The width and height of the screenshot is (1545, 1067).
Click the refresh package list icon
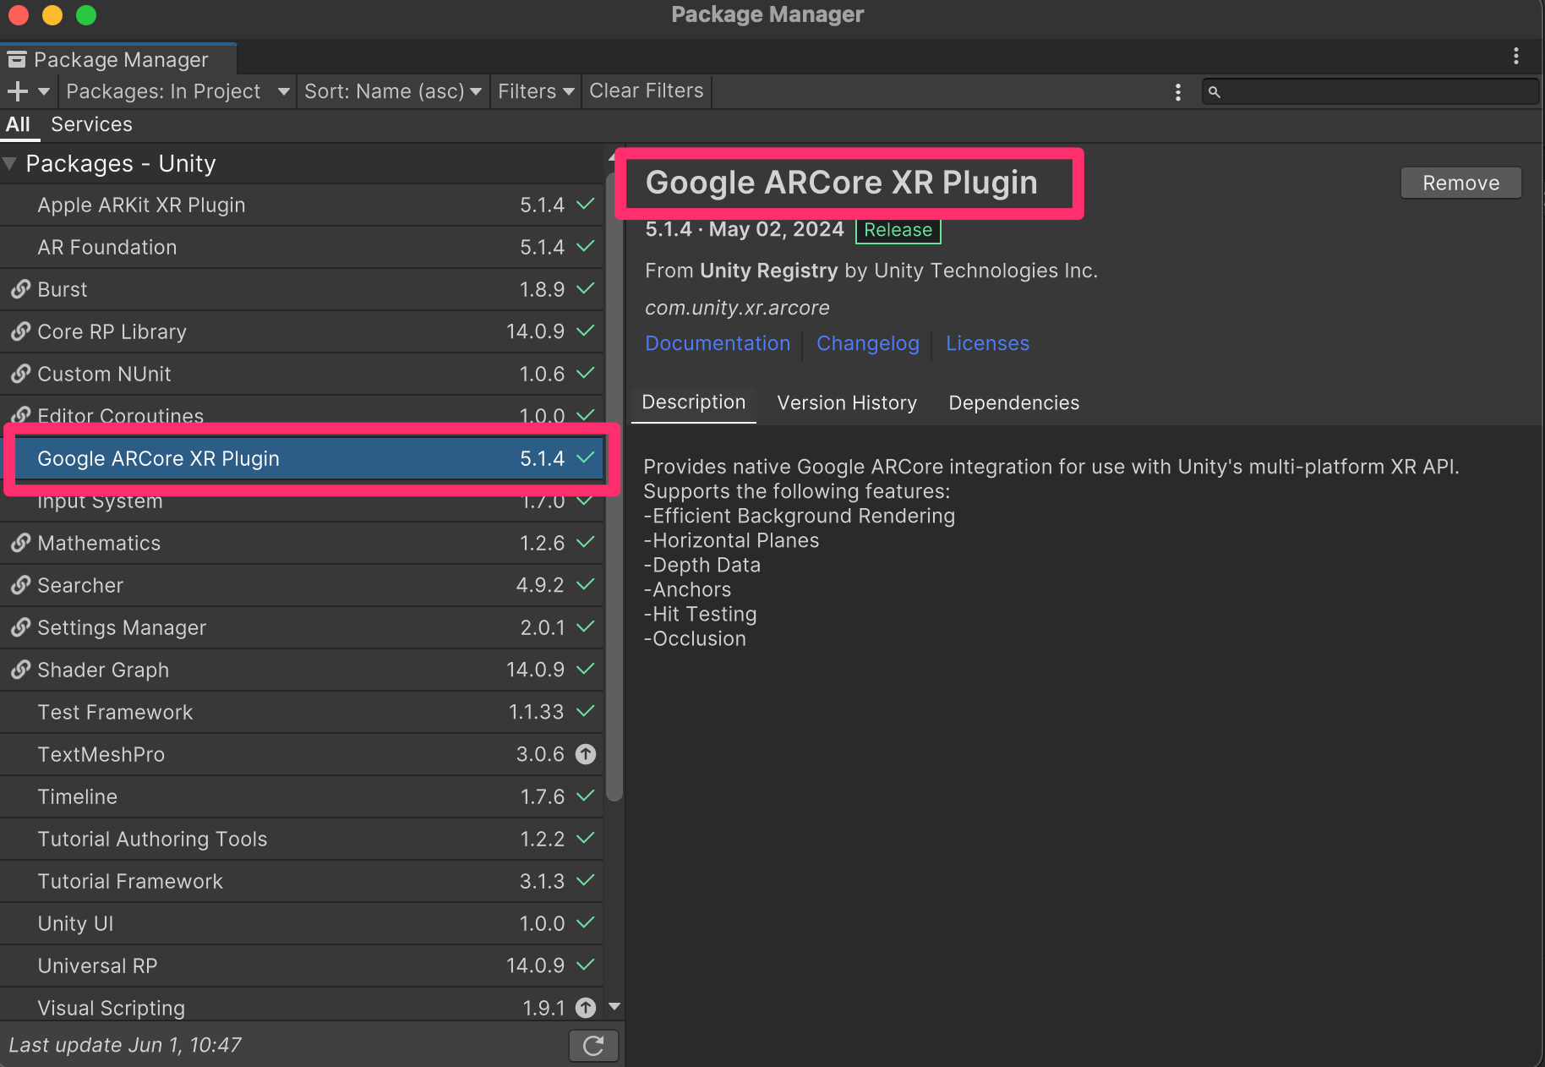coord(593,1046)
